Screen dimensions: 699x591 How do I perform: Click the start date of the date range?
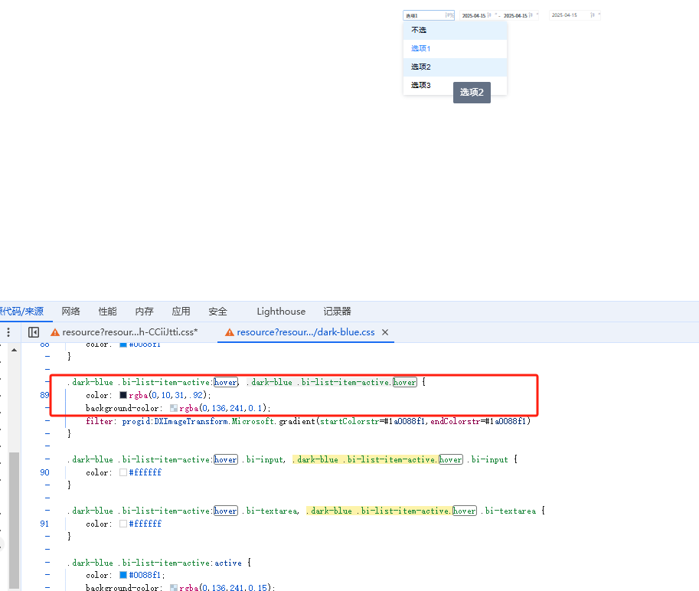tap(474, 15)
